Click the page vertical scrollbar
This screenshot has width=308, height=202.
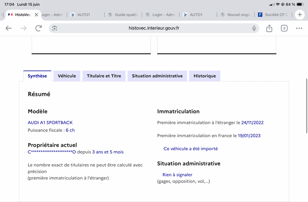pos(306,106)
